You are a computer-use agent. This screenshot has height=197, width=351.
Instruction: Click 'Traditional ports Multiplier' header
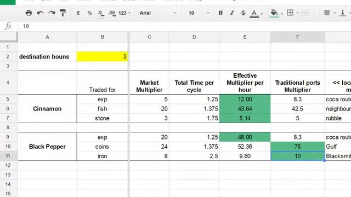click(297, 83)
